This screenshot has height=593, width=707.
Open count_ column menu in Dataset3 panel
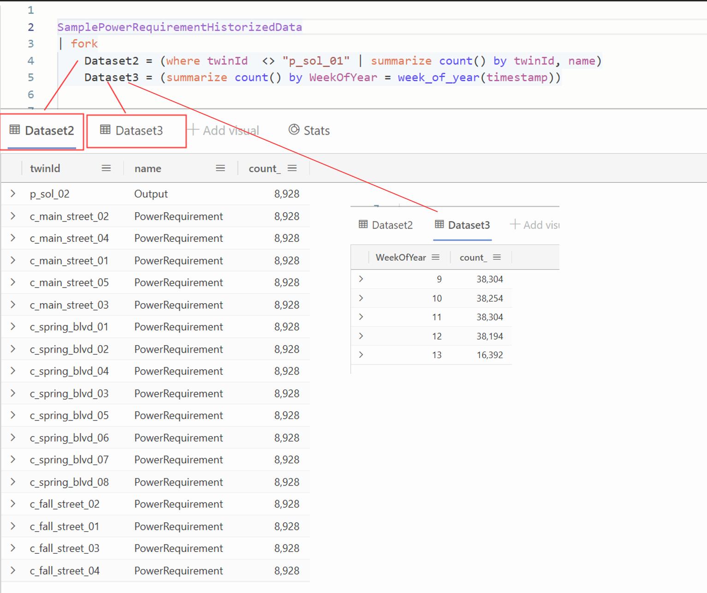[x=497, y=257]
